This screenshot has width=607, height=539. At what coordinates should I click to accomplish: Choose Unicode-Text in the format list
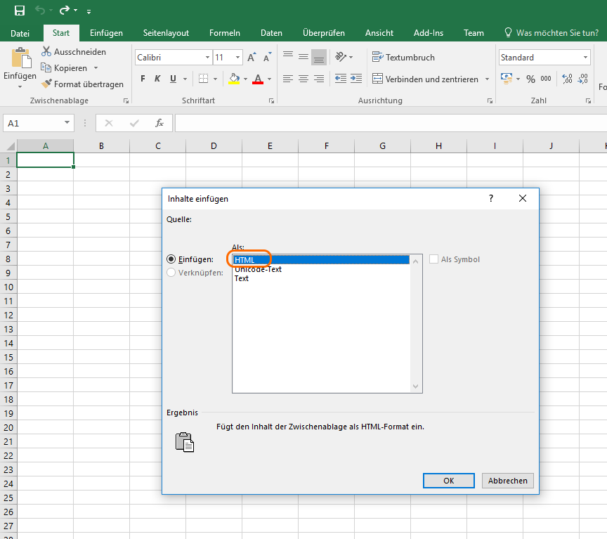258,269
